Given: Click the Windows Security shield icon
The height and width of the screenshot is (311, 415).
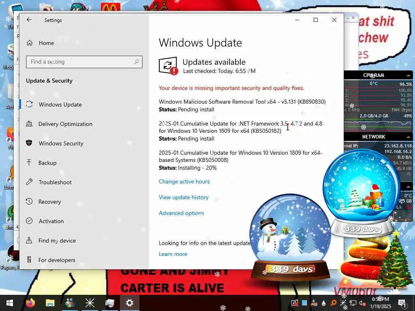Looking at the screenshot, I should coord(29,143).
